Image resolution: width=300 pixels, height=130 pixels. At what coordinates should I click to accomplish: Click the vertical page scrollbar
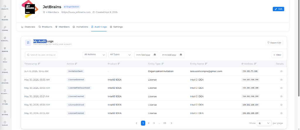tap(299, 48)
